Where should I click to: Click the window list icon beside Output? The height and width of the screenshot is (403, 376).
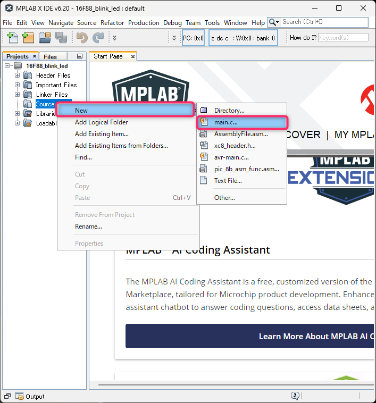click(7, 396)
